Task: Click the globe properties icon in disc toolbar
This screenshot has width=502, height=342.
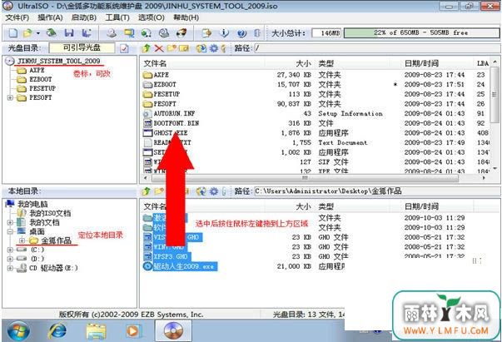Action: (201, 48)
